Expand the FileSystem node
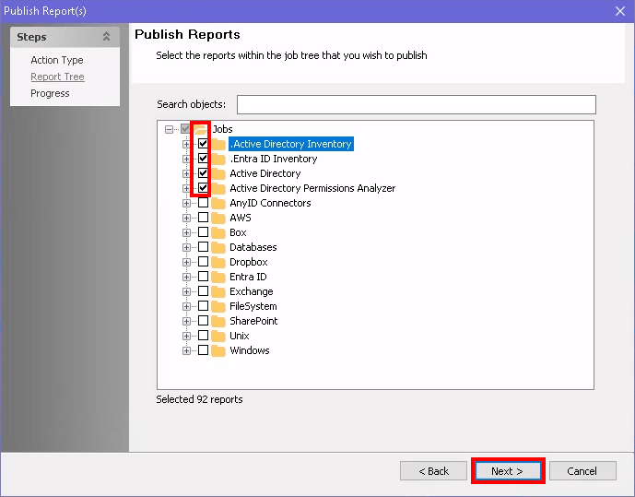This screenshot has height=497, width=635. [186, 307]
